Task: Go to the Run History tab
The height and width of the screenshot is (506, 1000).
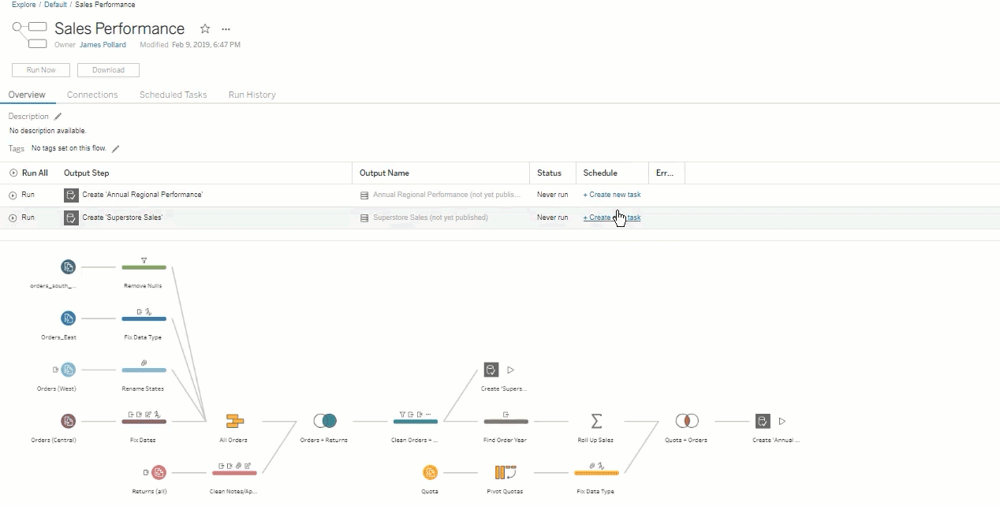Action: click(x=252, y=95)
